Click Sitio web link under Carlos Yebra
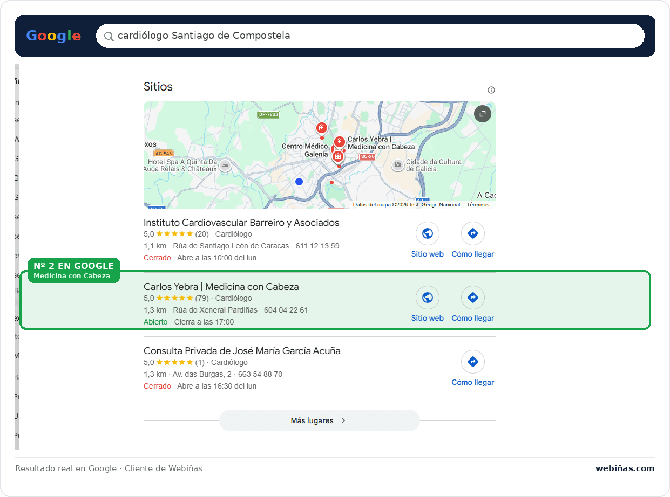The image size is (670, 497). 428,318
